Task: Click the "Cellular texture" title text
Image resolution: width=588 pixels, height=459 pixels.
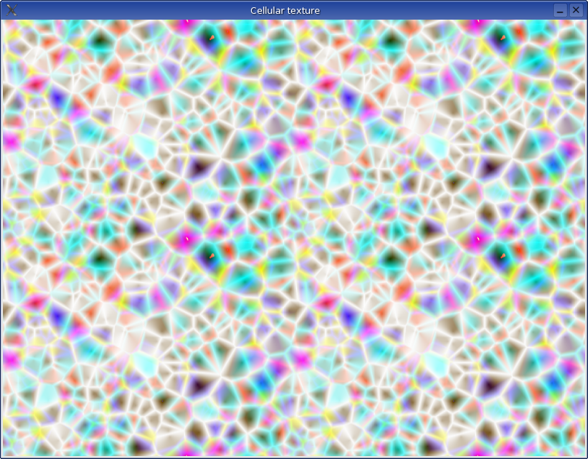Action: (285, 10)
